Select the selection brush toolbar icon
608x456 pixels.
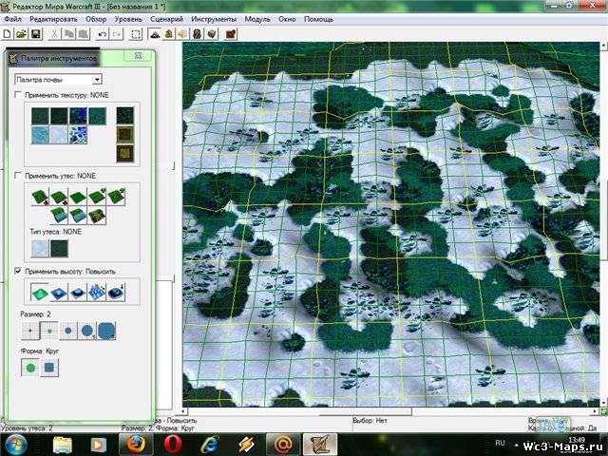click(x=137, y=34)
